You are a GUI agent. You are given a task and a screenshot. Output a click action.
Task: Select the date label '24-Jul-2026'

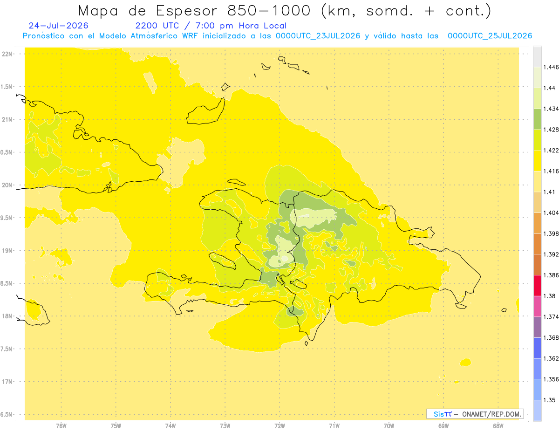coord(58,26)
